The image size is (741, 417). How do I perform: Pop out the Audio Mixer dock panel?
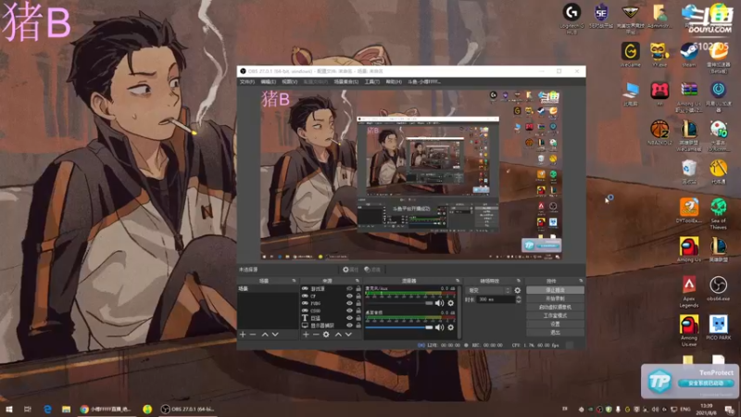tap(458, 281)
